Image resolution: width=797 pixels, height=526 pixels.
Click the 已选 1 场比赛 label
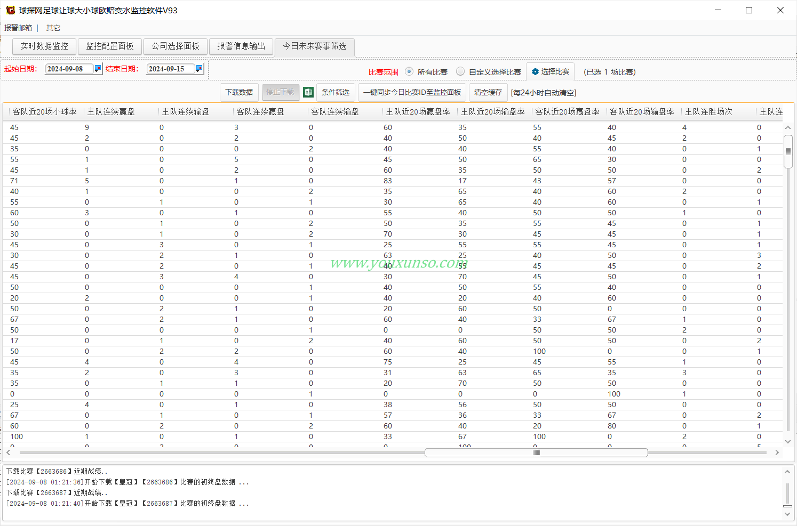pyautogui.click(x=610, y=72)
